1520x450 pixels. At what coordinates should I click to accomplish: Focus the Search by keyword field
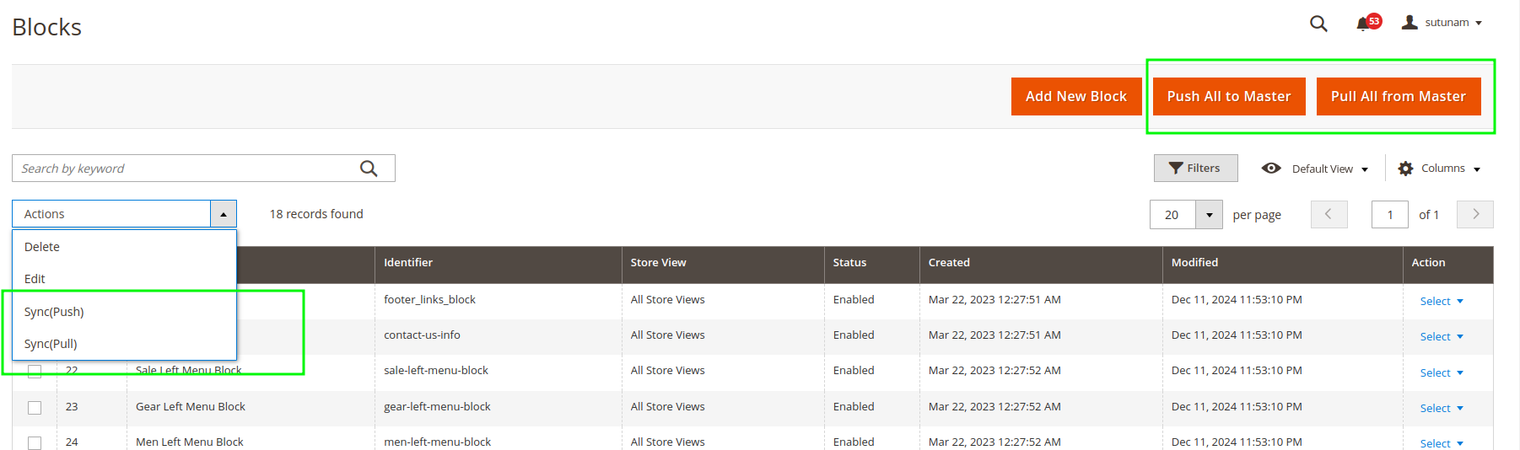coord(186,169)
